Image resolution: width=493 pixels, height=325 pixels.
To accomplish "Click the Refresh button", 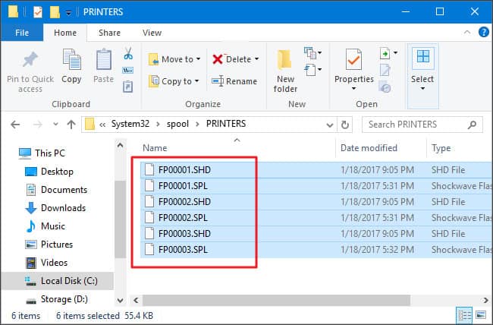I will point(344,125).
